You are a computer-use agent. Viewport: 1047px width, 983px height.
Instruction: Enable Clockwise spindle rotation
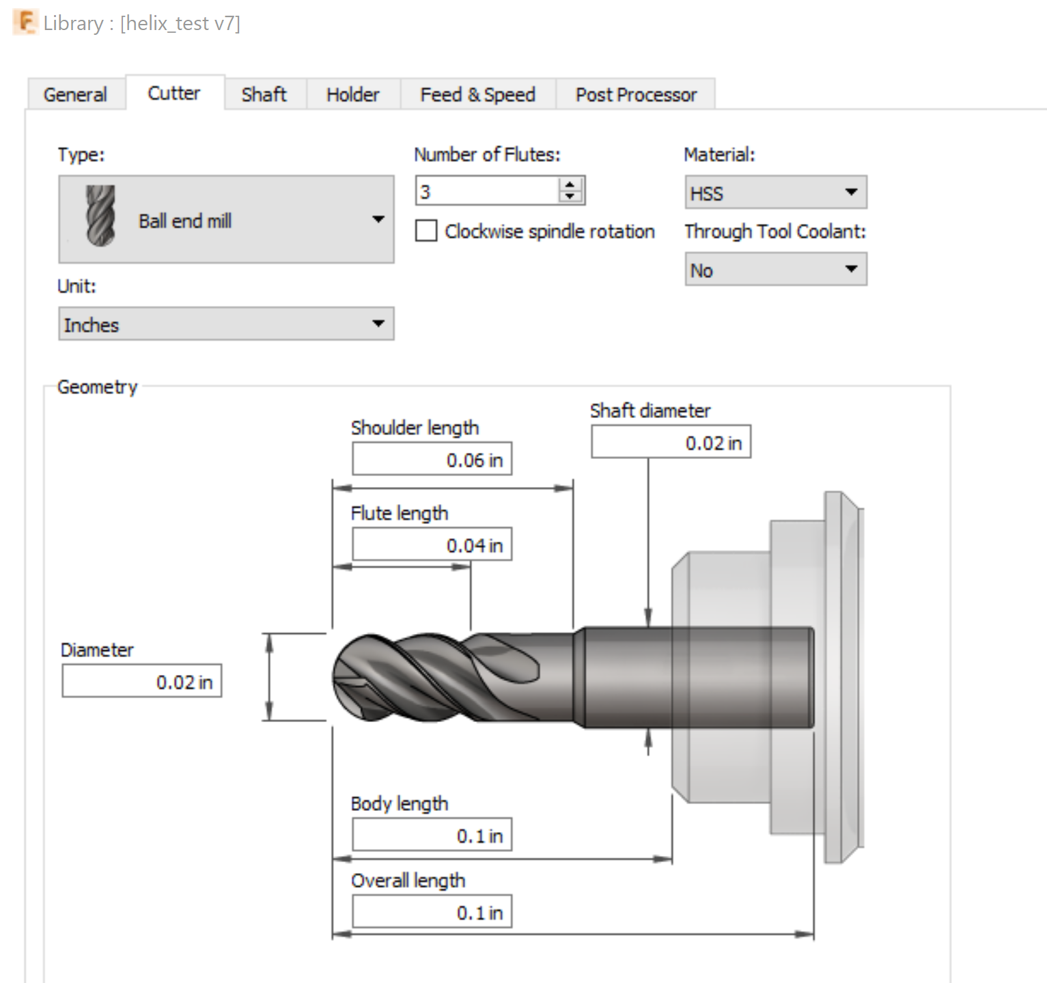coord(426,232)
